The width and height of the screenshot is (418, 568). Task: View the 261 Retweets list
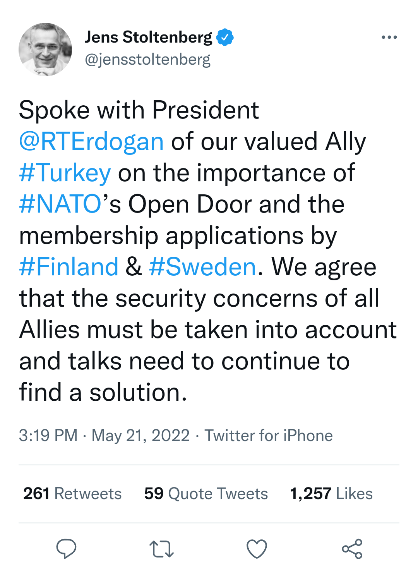pos(72,494)
